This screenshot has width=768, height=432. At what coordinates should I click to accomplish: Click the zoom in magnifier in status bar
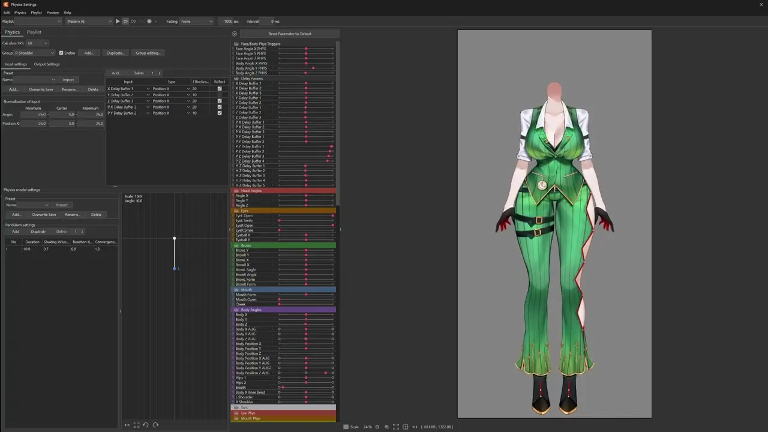click(x=386, y=427)
